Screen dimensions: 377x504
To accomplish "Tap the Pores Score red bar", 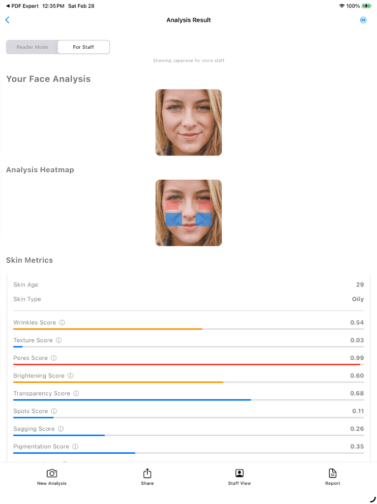I will (187, 364).
